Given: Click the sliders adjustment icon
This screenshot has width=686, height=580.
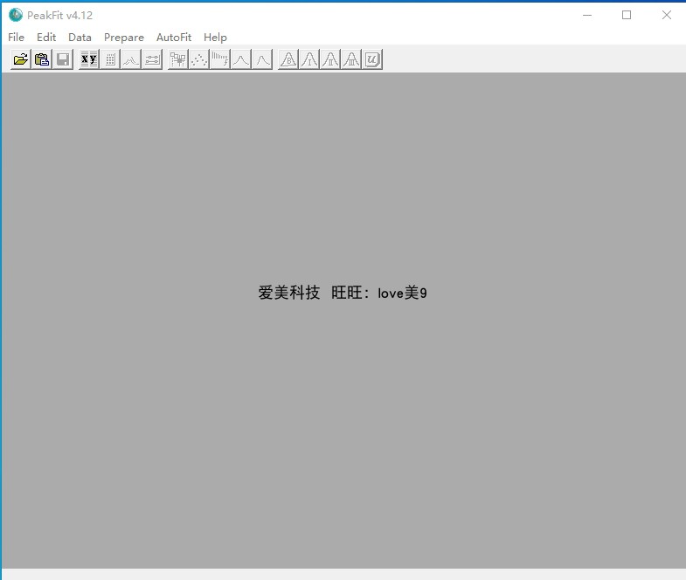Looking at the screenshot, I should point(152,59).
